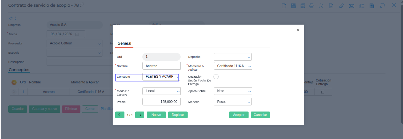
Task: Click the paperclip attachment icon
Action: point(341,6)
